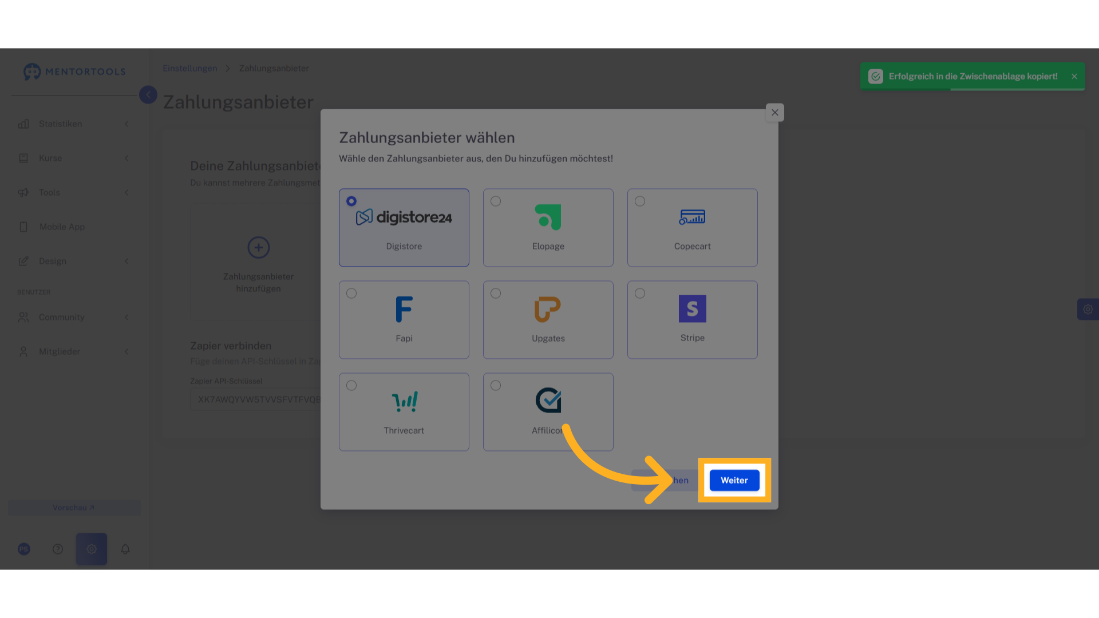Click the Zapier API-Schlüssel input field
Viewport: 1099px width, 618px height.
click(x=255, y=399)
